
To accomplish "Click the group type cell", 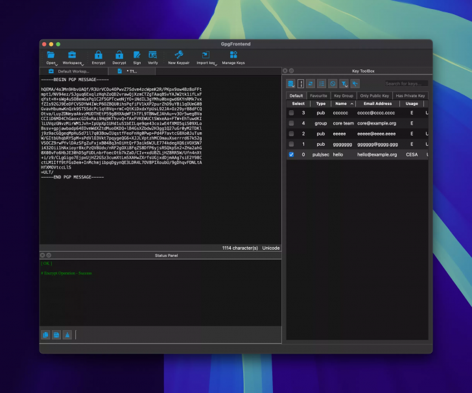I will (x=320, y=123).
